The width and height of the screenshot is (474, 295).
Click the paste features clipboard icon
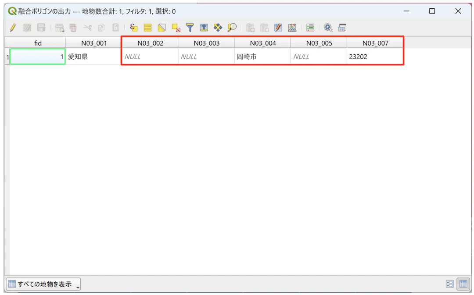pos(115,28)
